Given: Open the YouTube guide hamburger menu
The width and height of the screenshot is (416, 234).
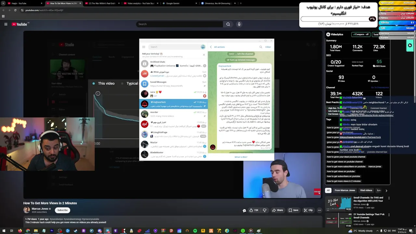Looking at the screenshot, I should click(6, 24).
